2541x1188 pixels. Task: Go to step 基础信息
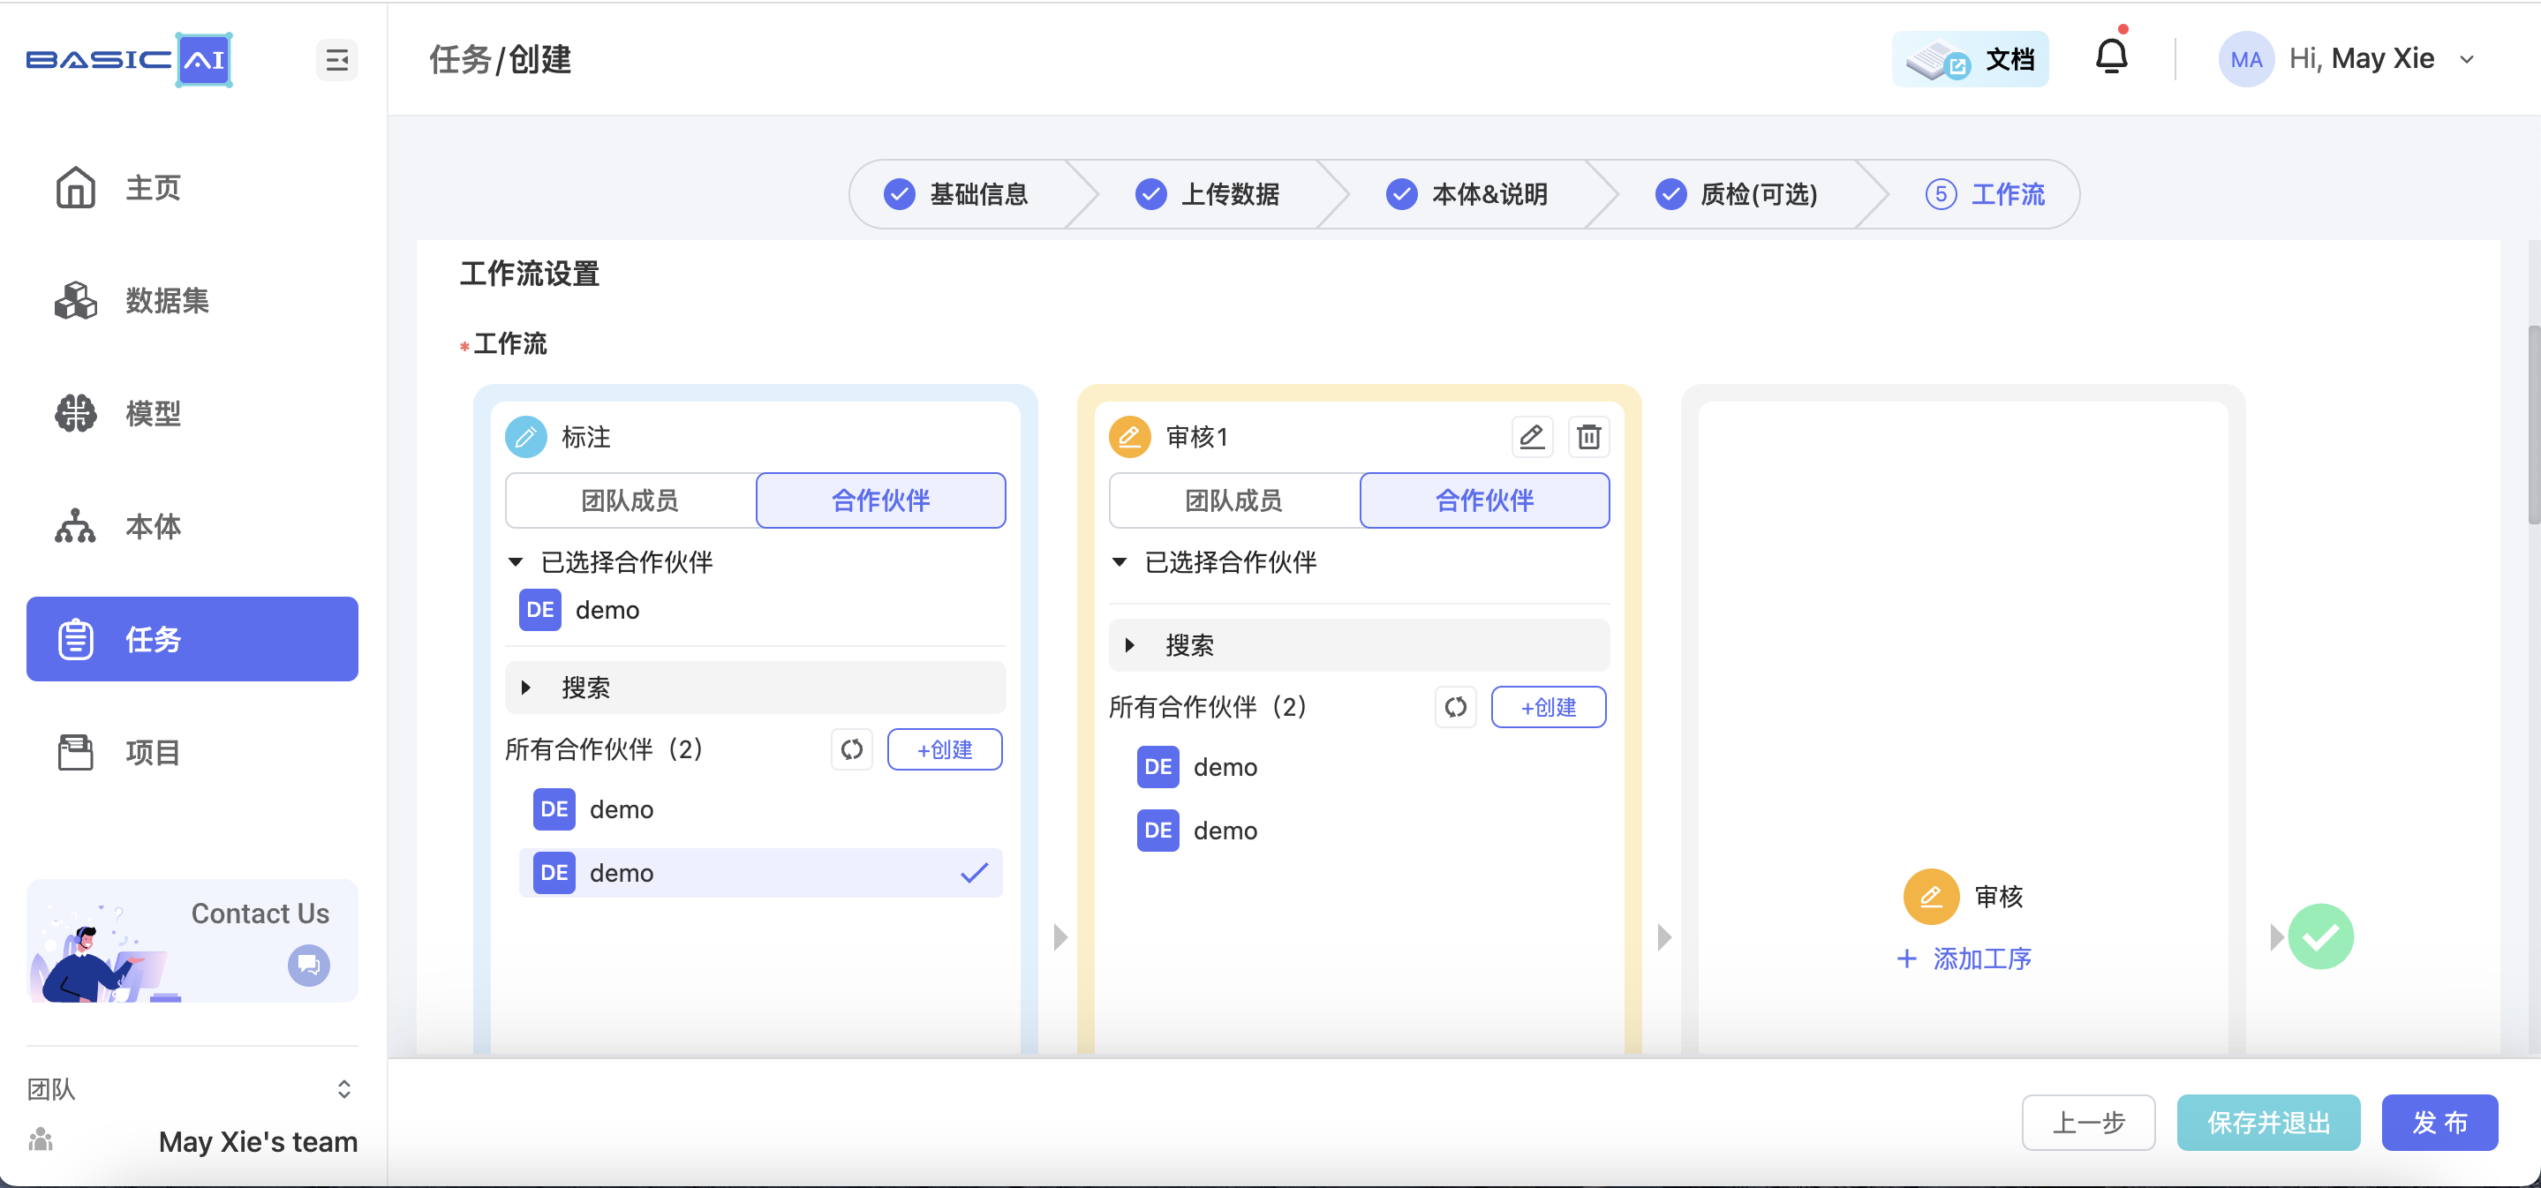(x=956, y=194)
